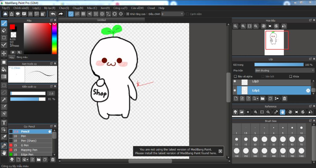
Task: Open Lớp1 layer settings gear
Action: pos(308,91)
